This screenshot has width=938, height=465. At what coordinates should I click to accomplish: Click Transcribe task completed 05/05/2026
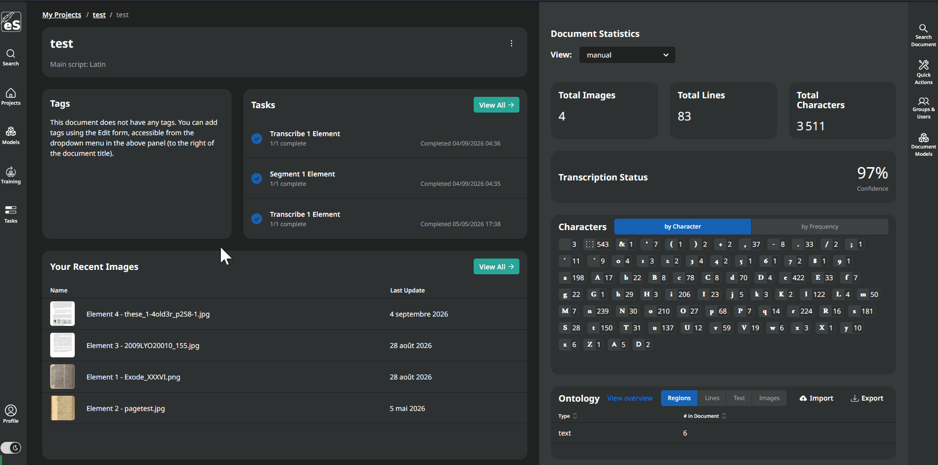(x=385, y=219)
